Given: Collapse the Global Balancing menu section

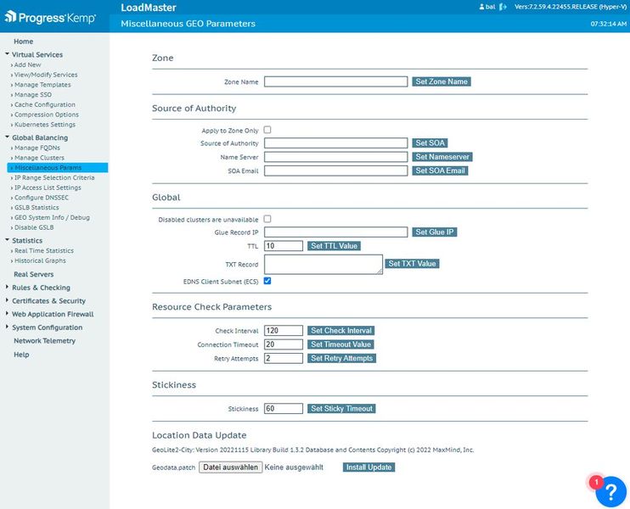Looking at the screenshot, I should tap(39, 137).
